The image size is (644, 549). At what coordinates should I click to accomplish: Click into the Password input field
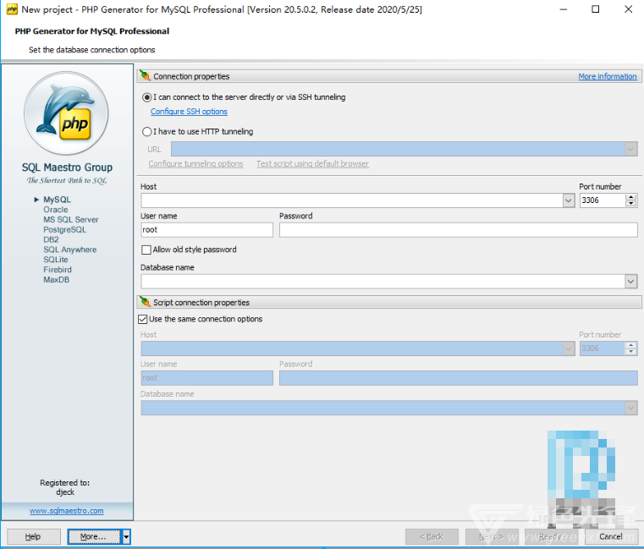tap(459, 230)
